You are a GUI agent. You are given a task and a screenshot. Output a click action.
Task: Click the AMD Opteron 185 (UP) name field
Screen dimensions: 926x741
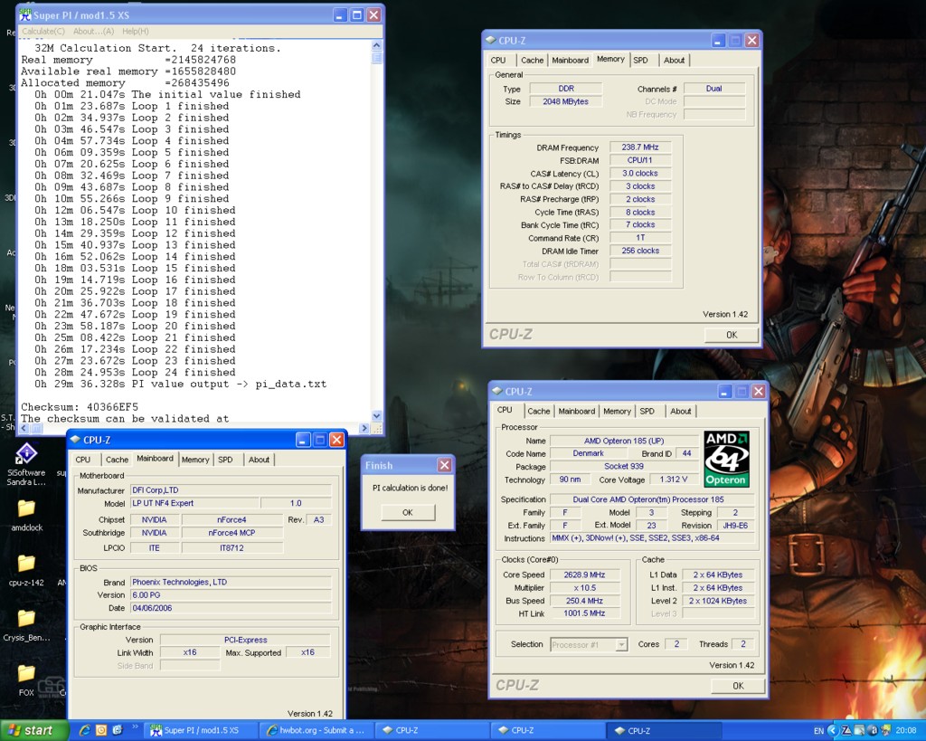(624, 441)
